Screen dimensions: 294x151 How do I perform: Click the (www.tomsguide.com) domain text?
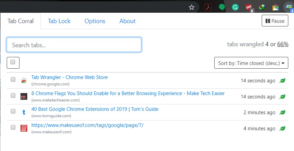point(51,116)
